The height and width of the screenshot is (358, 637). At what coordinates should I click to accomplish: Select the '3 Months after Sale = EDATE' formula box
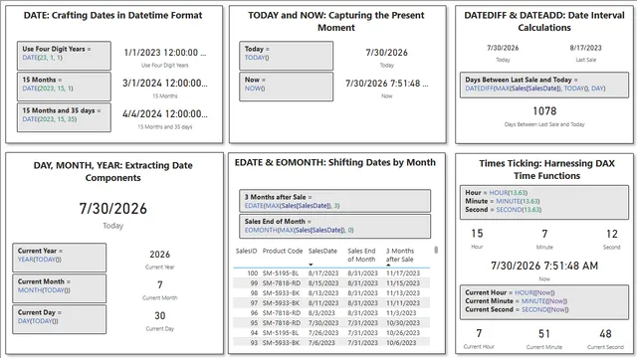coord(334,201)
